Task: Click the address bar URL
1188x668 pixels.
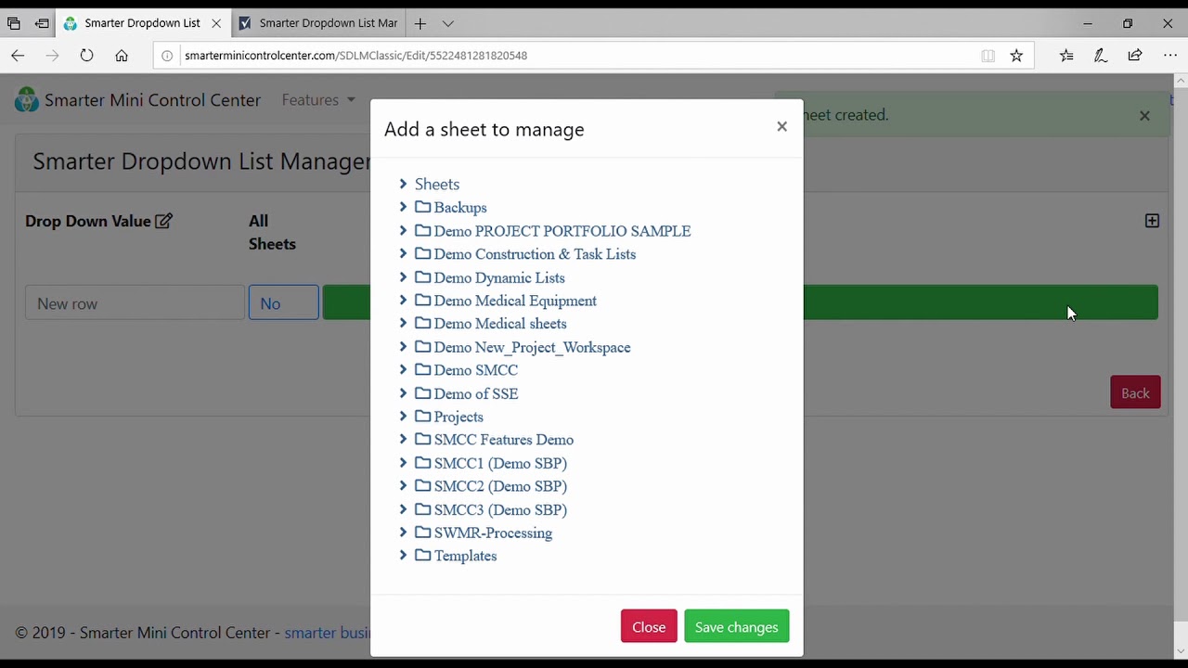Action: pyautogui.click(x=355, y=56)
